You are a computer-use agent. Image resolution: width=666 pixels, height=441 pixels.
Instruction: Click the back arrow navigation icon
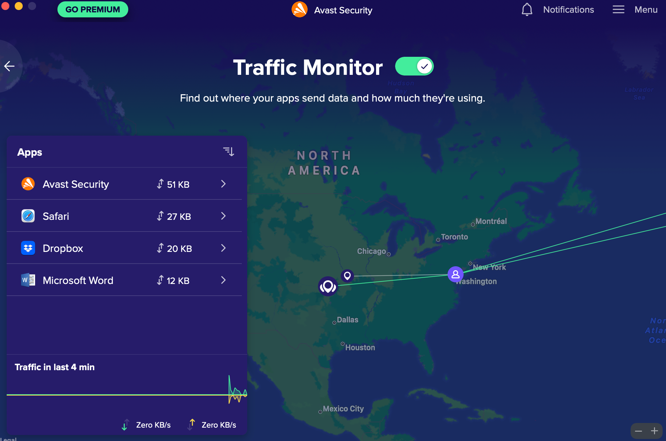(x=10, y=66)
